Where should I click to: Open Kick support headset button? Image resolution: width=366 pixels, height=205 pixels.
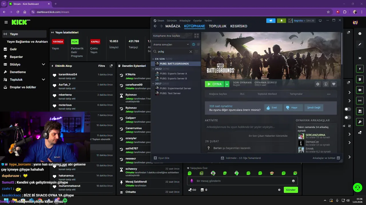pos(357,187)
